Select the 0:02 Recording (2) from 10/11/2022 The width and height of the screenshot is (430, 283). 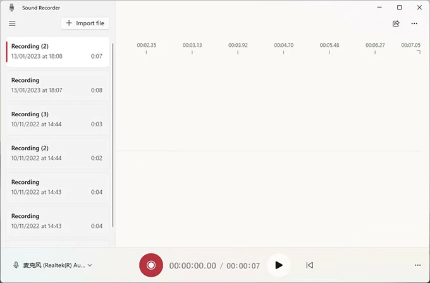click(57, 153)
